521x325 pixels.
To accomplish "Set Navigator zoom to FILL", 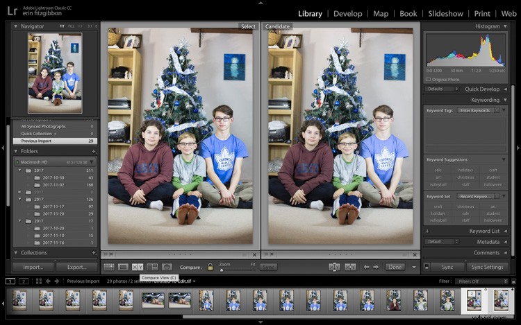I will pyautogui.click(x=71, y=26).
